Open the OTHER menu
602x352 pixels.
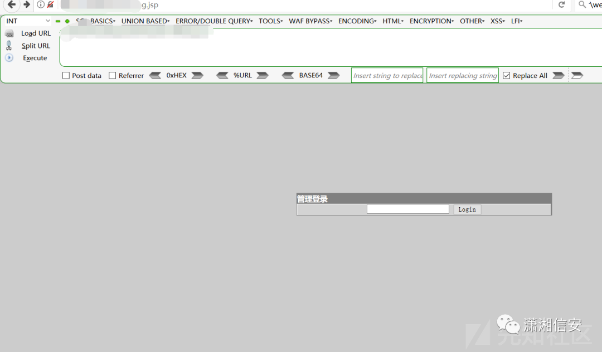tap(472, 21)
